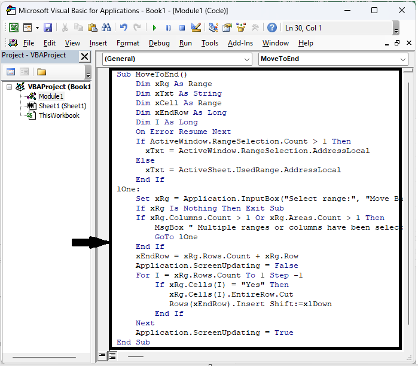Open the View menu

pos(72,43)
